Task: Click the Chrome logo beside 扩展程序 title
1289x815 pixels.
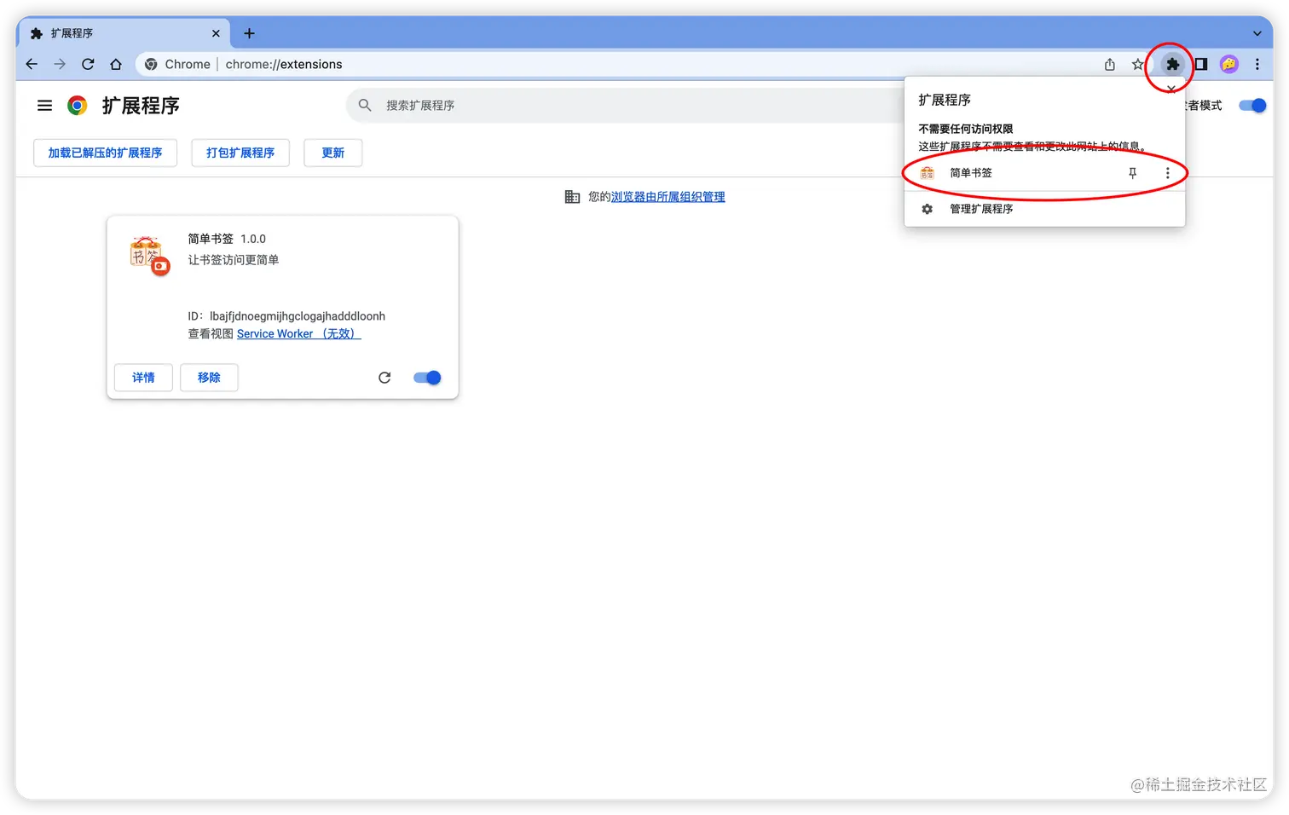Action: (78, 106)
